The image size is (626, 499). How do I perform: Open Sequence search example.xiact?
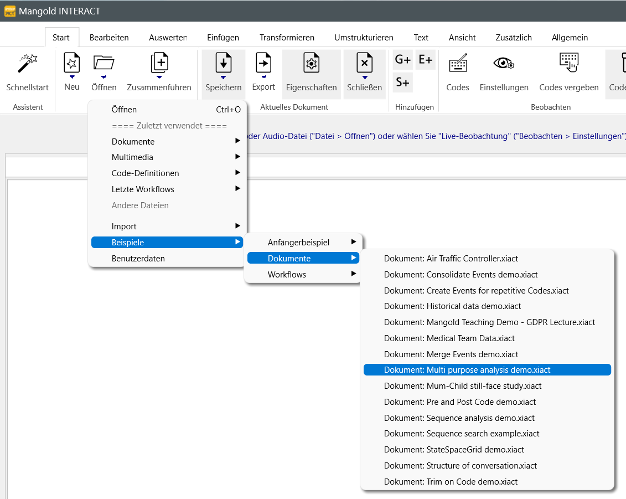coord(487,434)
